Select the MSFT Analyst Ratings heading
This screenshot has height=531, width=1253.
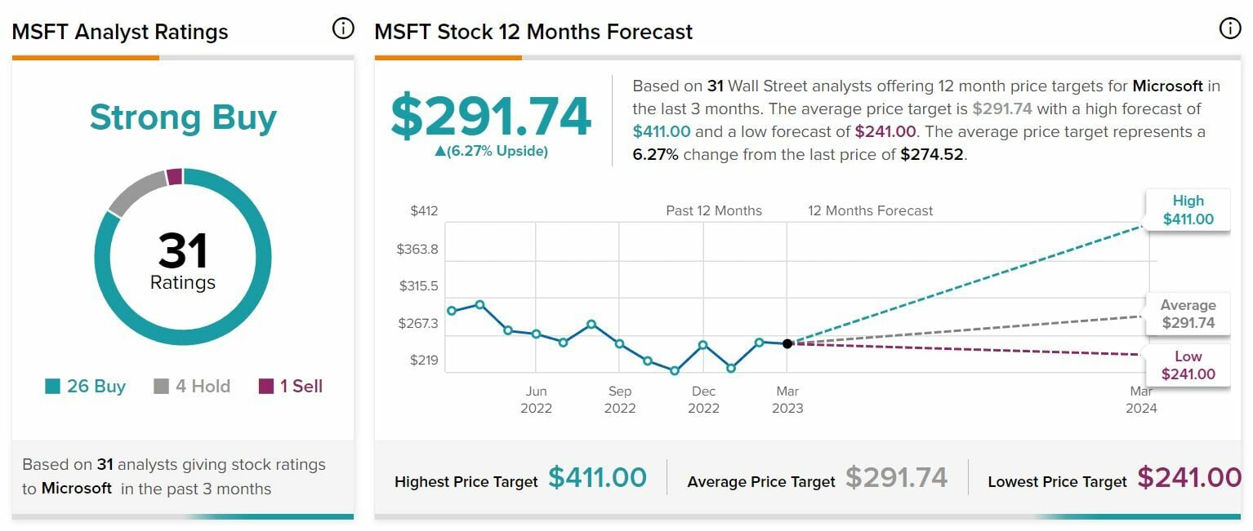tap(120, 32)
